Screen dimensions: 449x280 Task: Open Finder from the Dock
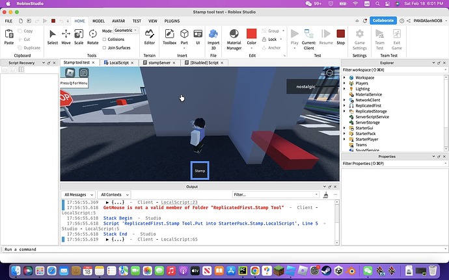(x=16, y=270)
